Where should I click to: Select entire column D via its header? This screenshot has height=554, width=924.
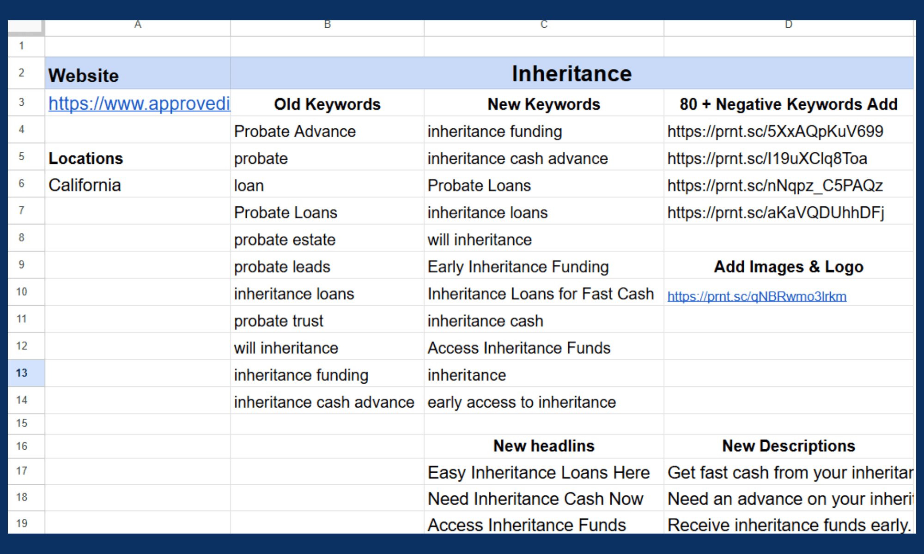[x=789, y=27]
